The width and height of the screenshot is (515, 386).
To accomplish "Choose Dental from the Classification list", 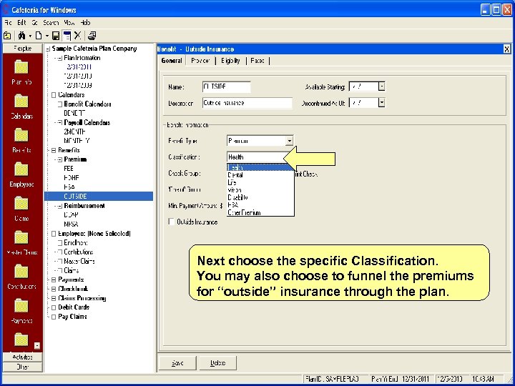I will 260,175.
